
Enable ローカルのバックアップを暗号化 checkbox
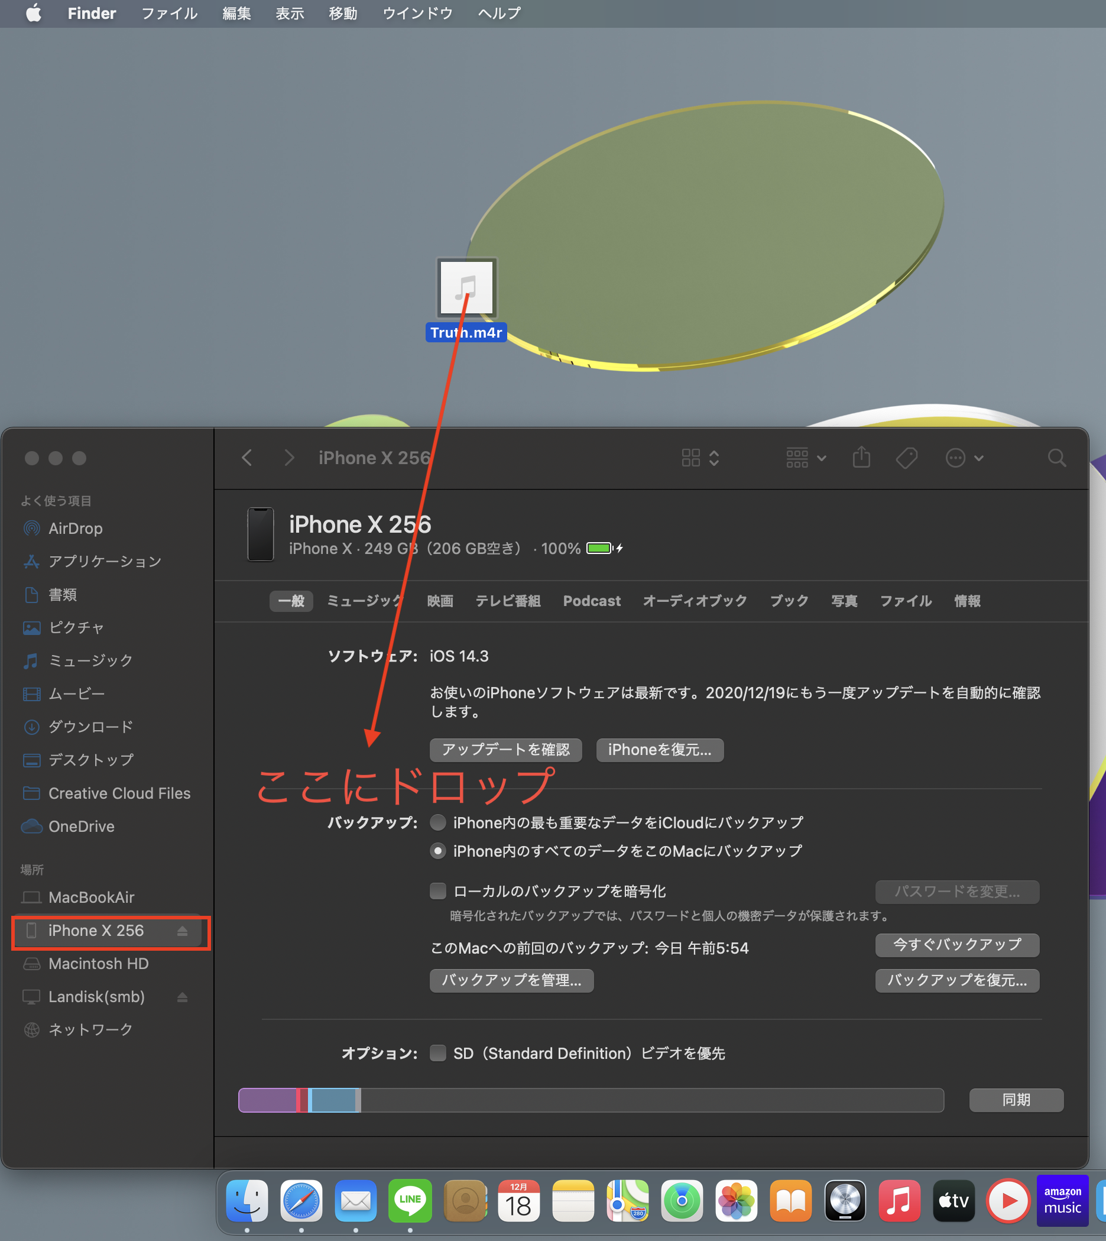point(437,891)
